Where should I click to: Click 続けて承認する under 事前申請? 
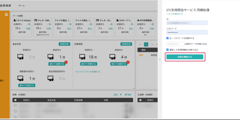tap(57, 64)
